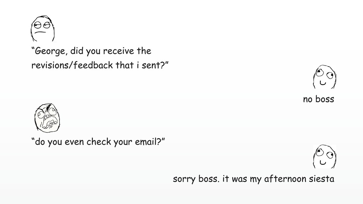Click the rage face above the email question
This screenshot has width=363, height=204.
click(x=48, y=118)
